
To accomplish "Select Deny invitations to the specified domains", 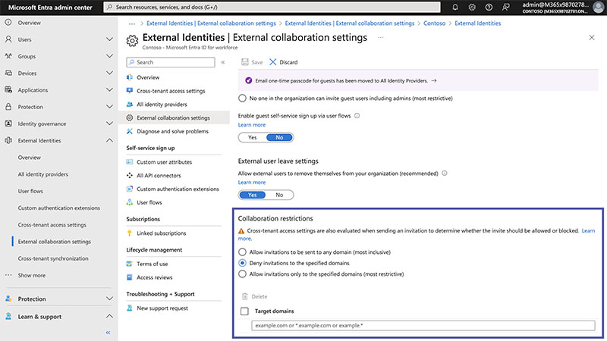I will click(x=242, y=263).
